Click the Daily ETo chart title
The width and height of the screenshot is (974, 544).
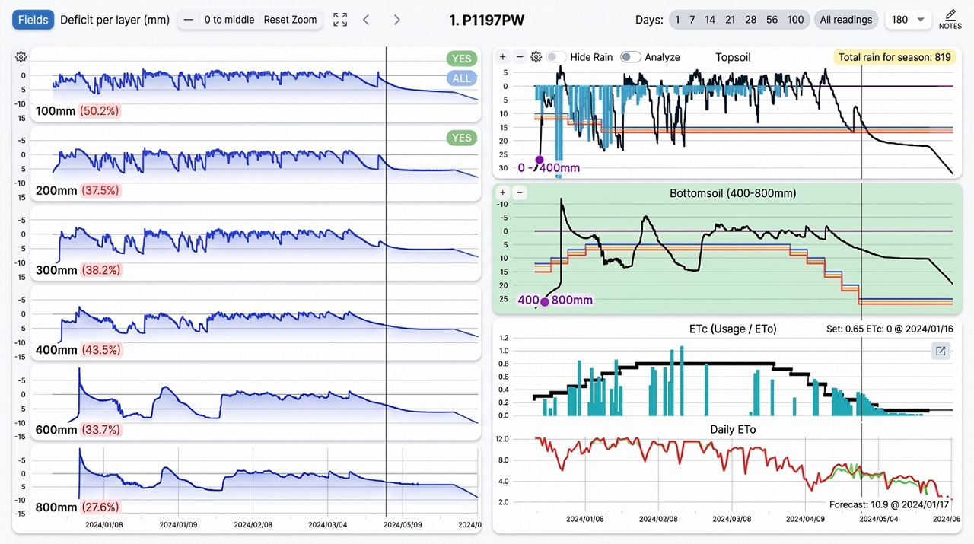pyautogui.click(x=733, y=430)
